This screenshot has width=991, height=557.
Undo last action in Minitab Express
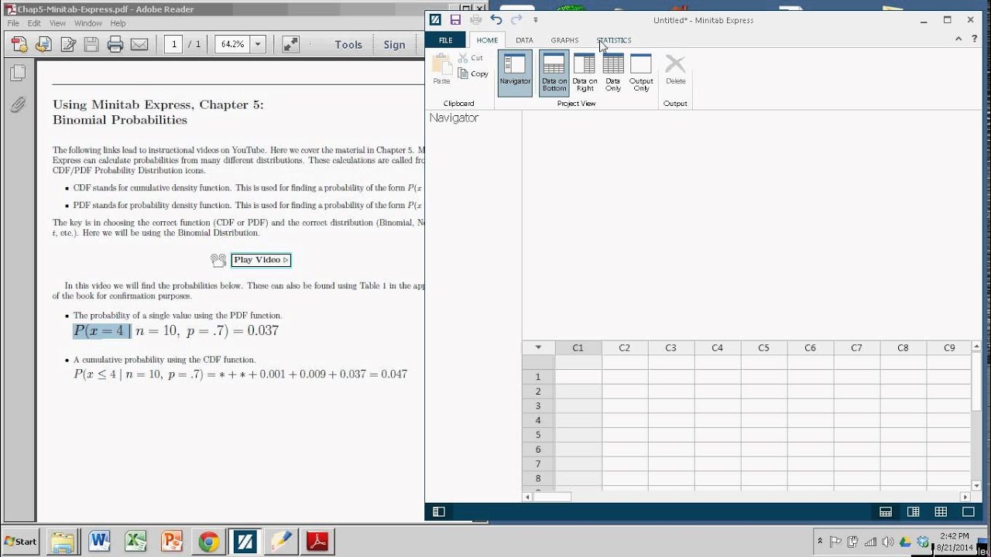[x=496, y=20]
